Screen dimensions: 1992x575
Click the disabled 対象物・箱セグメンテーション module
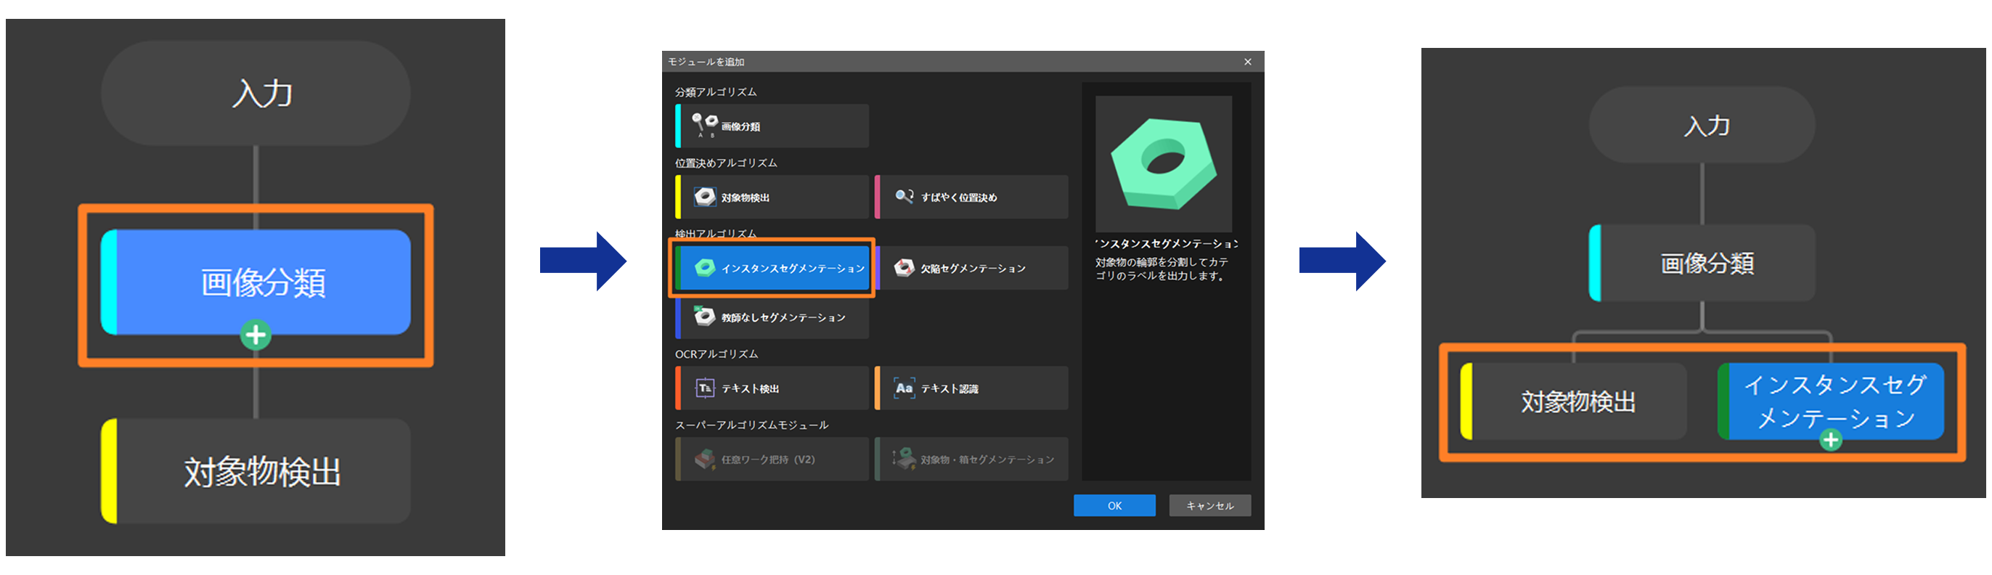(x=971, y=459)
